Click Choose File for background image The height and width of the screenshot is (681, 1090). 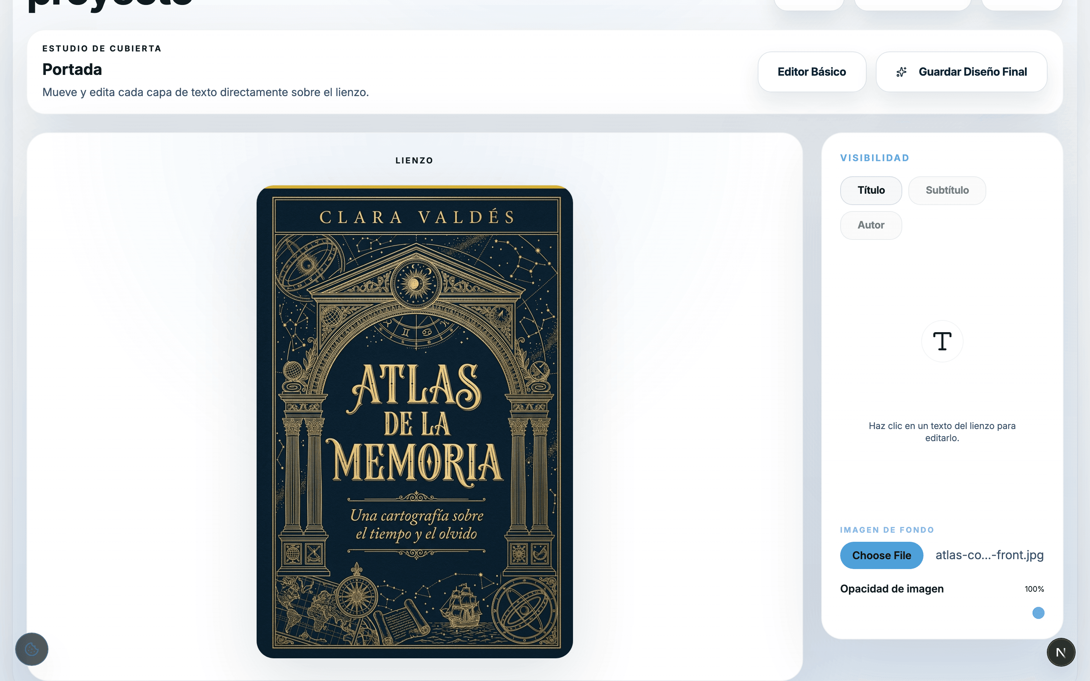click(881, 555)
